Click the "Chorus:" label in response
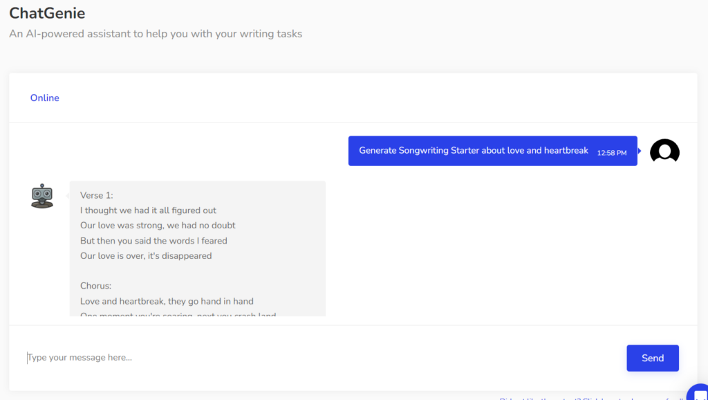The height and width of the screenshot is (400, 708). click(95, 286)
